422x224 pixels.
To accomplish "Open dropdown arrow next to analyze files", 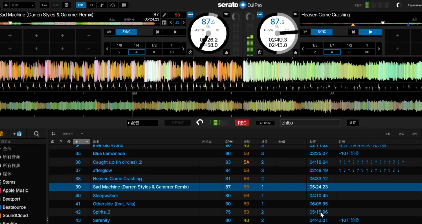I will tap(82, 134).
